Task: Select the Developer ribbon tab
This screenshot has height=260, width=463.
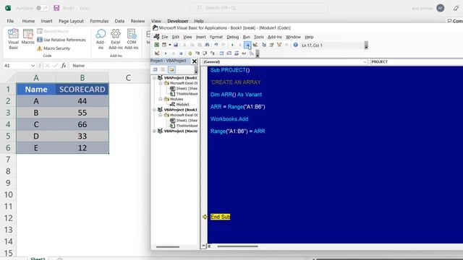Action: coord(178,21)
